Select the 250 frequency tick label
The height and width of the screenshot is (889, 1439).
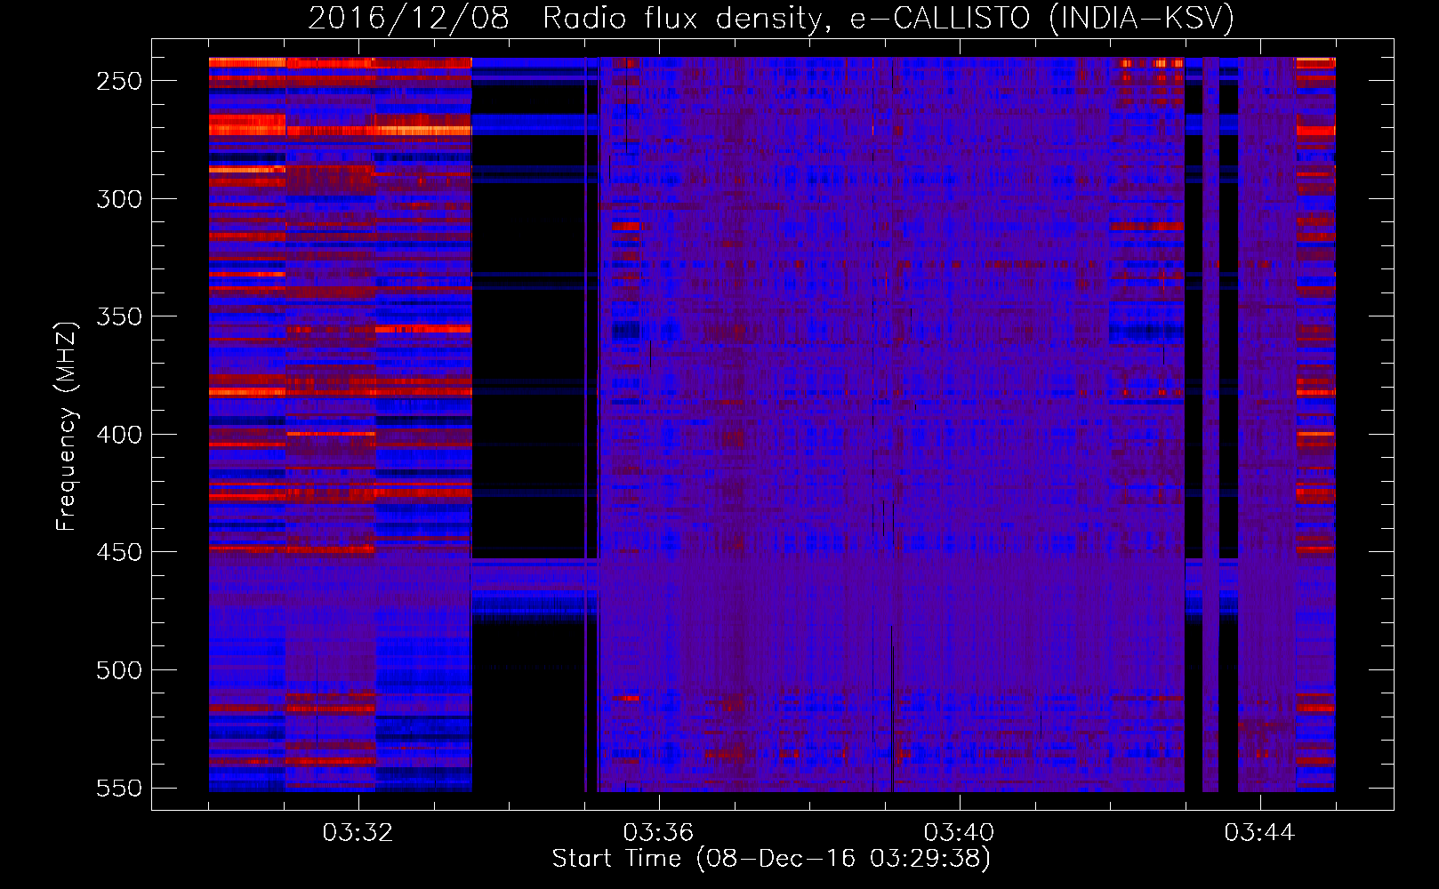(119, 81)
